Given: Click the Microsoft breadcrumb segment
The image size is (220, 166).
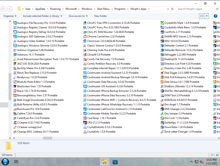Looking at the screenshot, I should click(71, 9).
